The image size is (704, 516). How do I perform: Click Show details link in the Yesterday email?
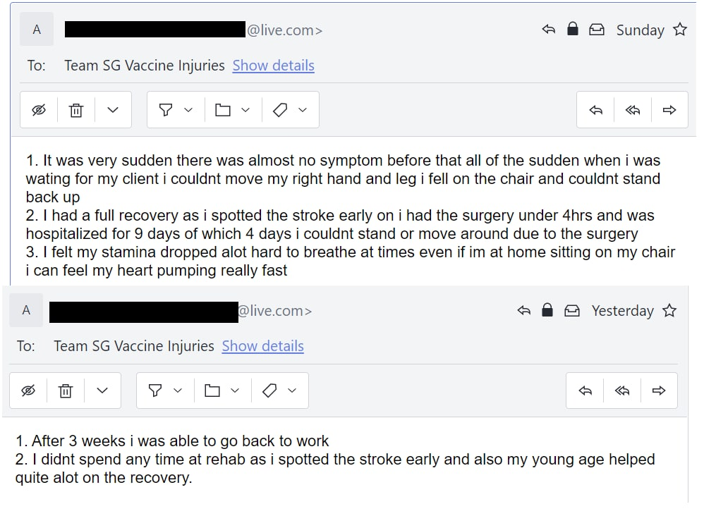(262, 346)
